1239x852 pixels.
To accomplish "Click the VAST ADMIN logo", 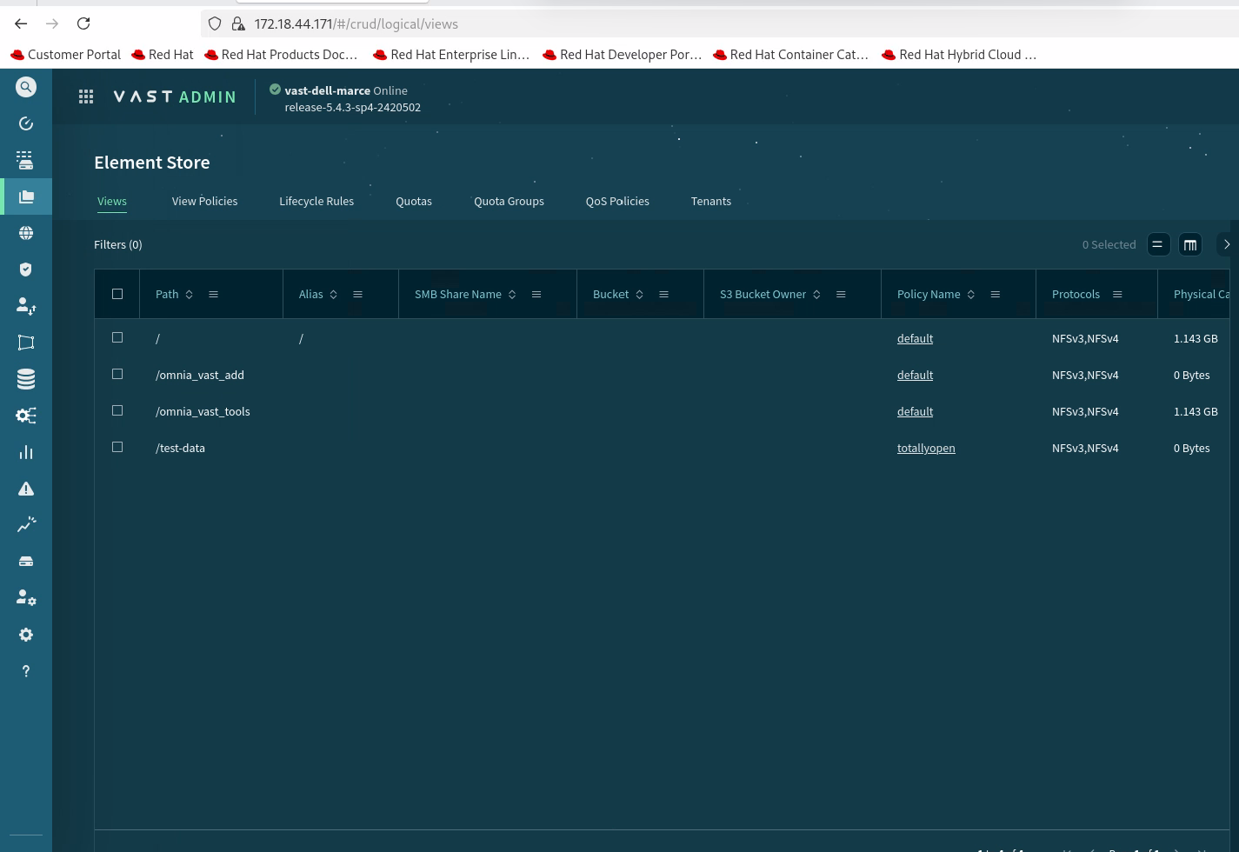I will tap(175, 97).
